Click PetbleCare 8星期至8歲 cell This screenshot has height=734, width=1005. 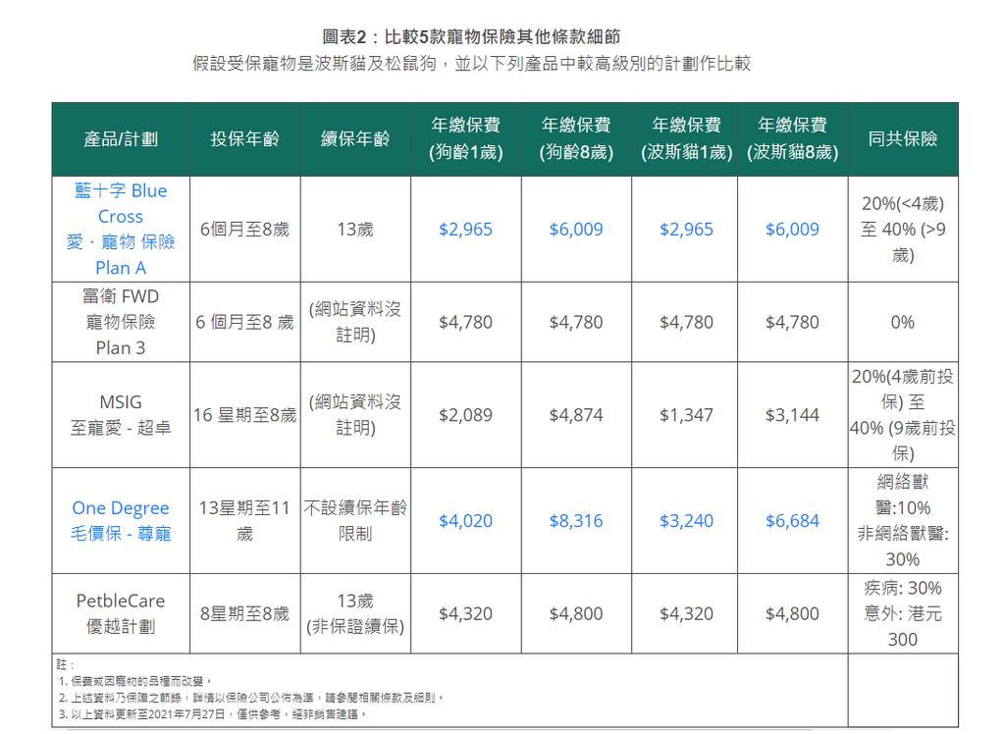pos(244,613)
